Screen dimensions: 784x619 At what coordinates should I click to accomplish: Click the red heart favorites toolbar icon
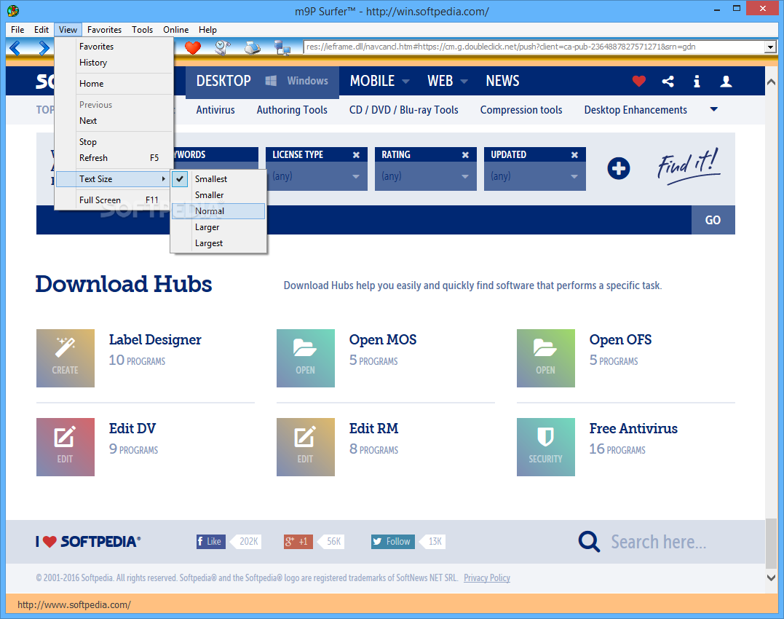coord(192,47)
